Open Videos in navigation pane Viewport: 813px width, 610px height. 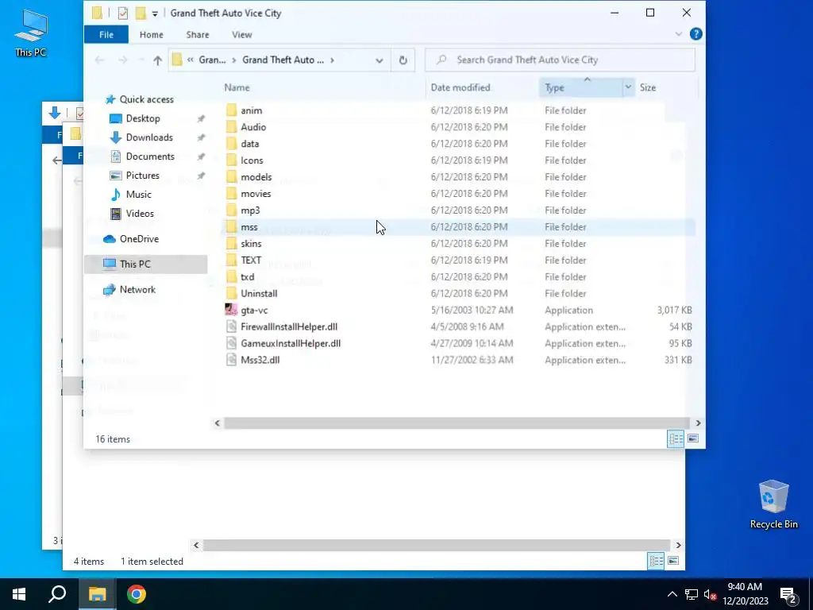pyautogui.click(x=140, y=213)
